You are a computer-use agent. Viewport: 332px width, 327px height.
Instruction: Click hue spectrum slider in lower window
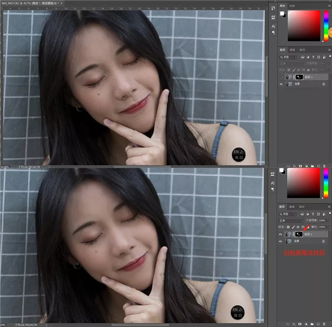coord(326,183)
